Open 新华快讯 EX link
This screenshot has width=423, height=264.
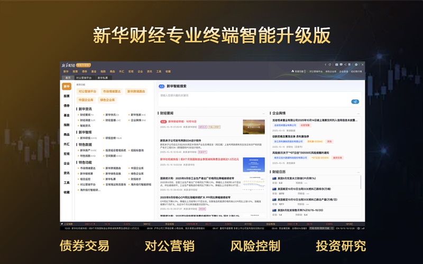112,115
